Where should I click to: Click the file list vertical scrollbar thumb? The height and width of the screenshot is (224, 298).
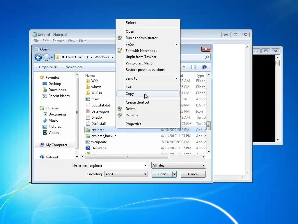208,126
